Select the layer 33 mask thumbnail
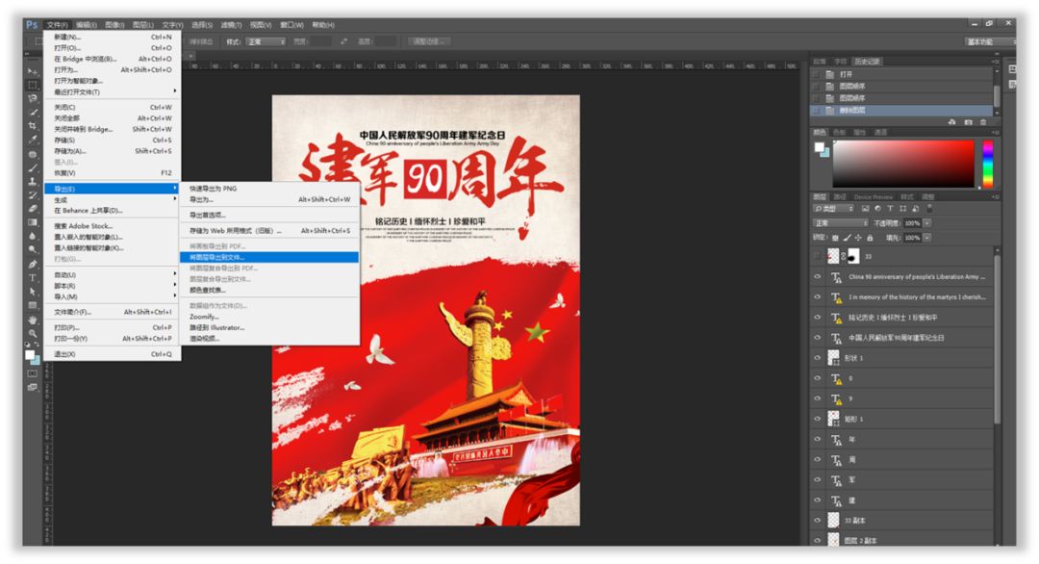Viewport: 1039px width, 564px height. [854, 256]
